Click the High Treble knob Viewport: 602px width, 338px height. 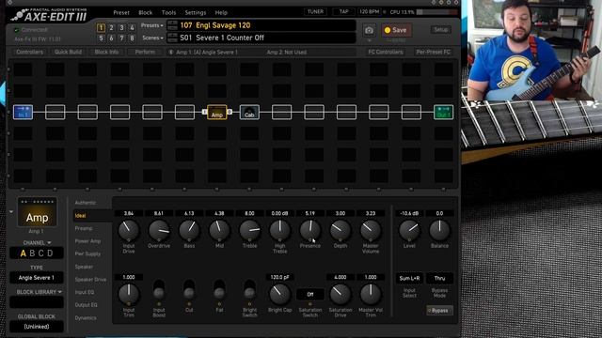[280, 230]
